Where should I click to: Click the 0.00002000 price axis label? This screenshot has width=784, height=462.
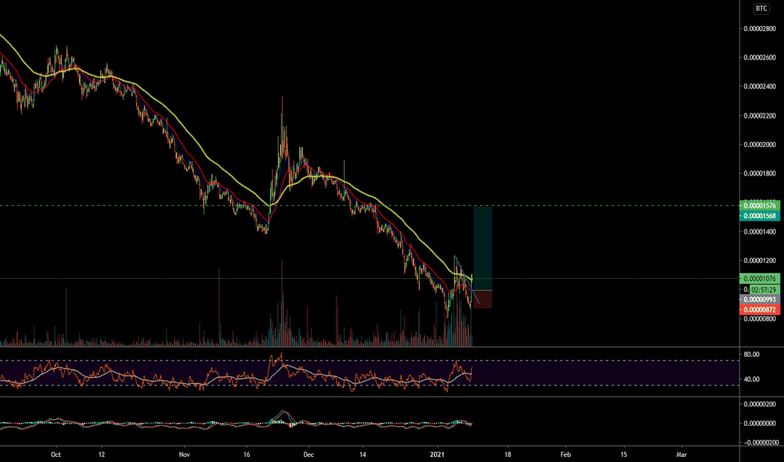pyautogui.click(x=760, y=144)
